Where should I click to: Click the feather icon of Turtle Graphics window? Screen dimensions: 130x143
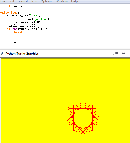pyautogui.click(x=2, y=54)
